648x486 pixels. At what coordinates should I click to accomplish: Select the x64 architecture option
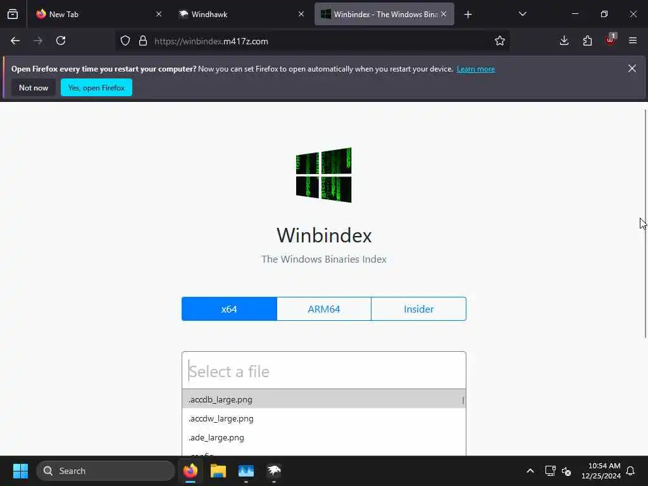point(229,309)
